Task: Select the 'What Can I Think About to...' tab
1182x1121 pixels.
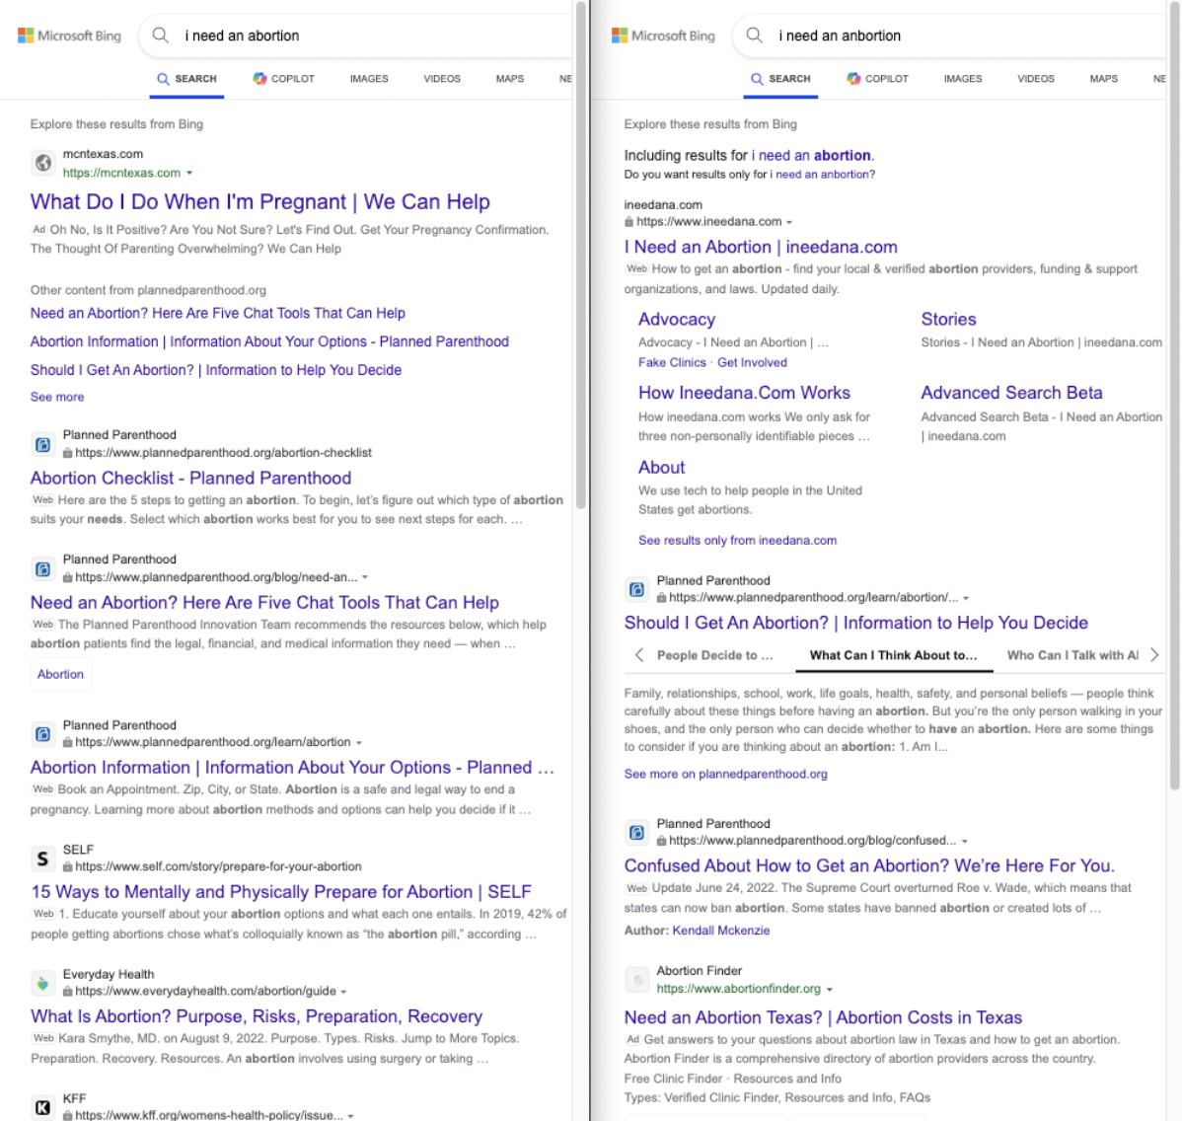Action: [x=893, y=655]
